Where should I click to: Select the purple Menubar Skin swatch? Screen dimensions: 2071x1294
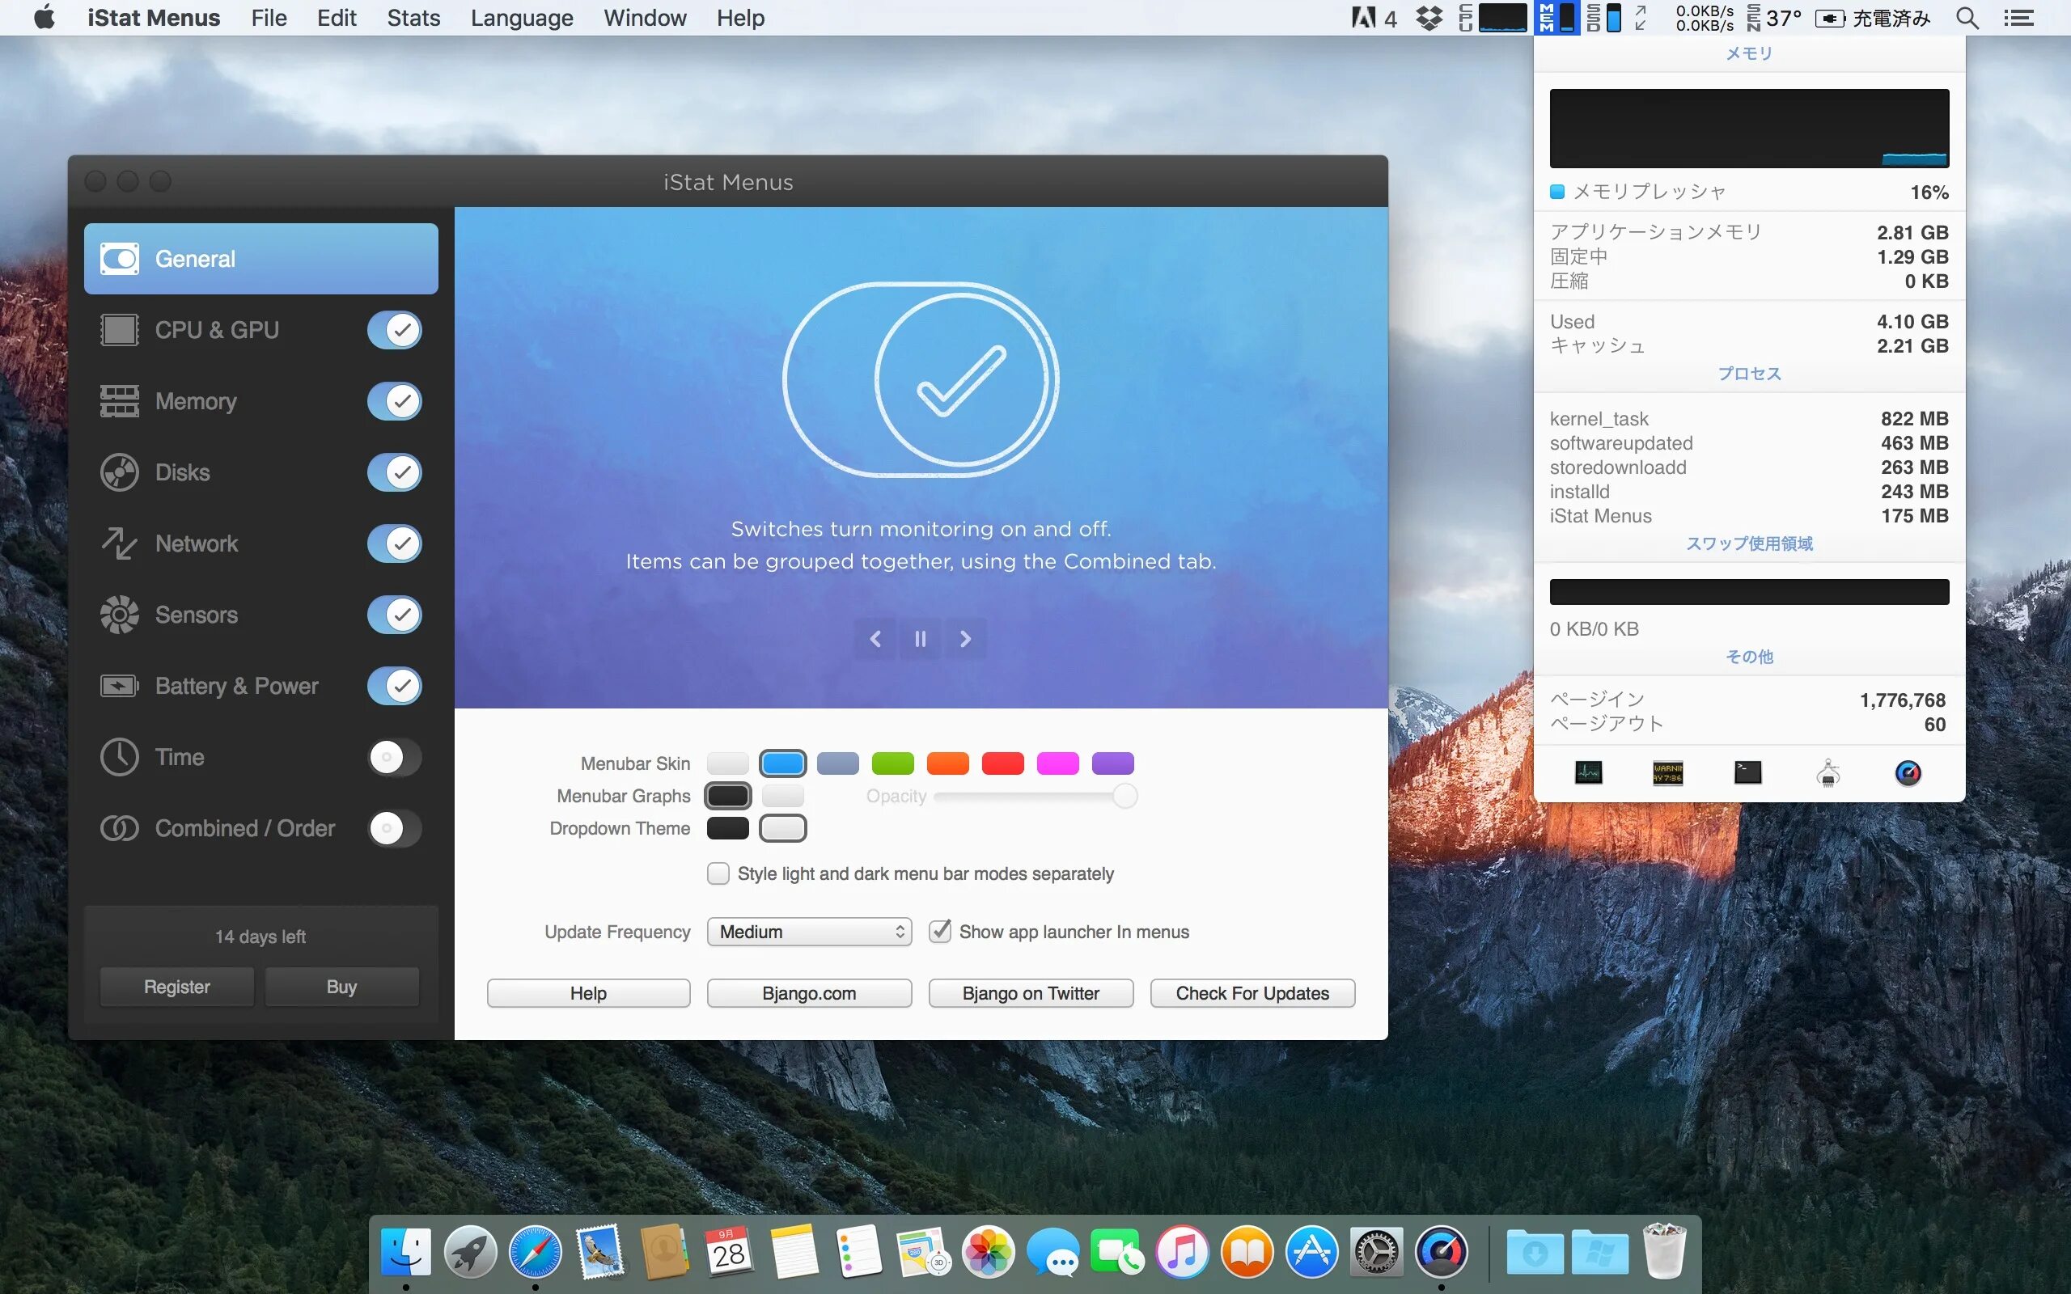1112,763
